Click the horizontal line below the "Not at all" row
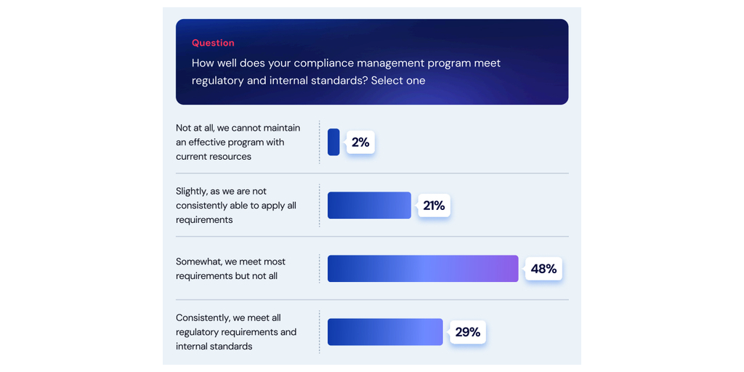 (x=372, y=174)
